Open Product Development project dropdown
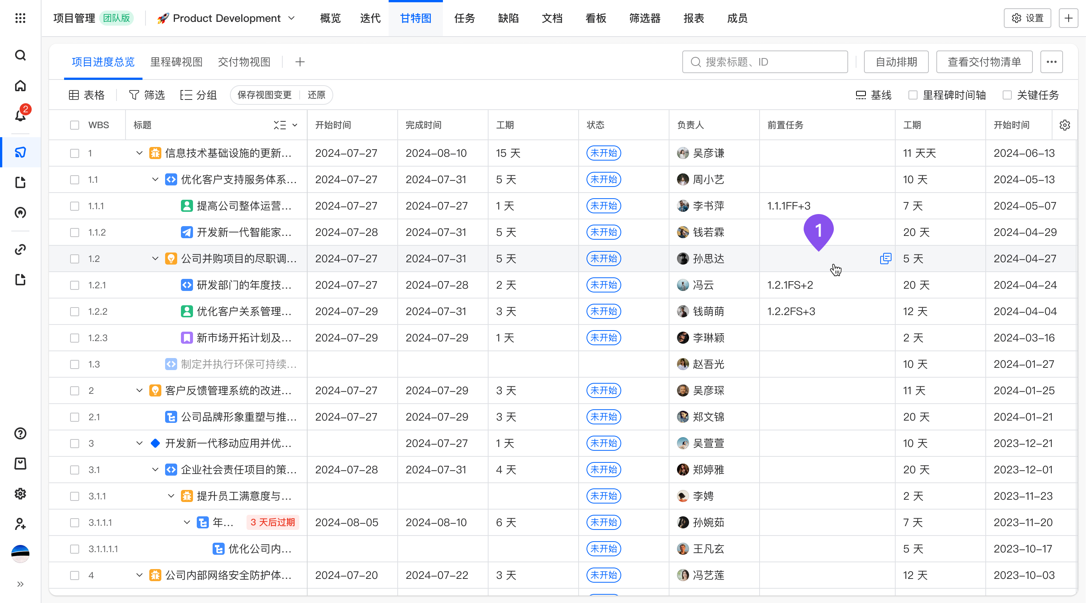Viewport: 1086px width, 603px height. click(x=227, y=18)
